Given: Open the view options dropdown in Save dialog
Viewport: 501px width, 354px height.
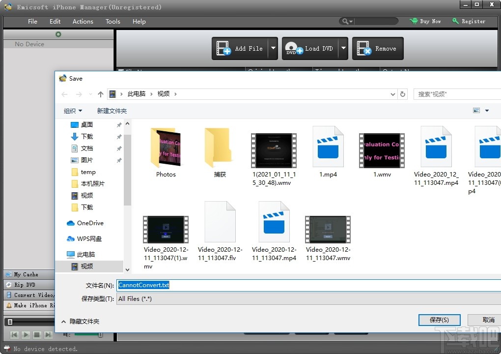Looking at the screenshot, I should tap(487, 110).
